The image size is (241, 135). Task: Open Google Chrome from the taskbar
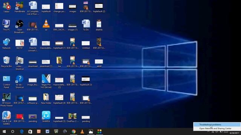pyautogui.click(x=74, y=132)
